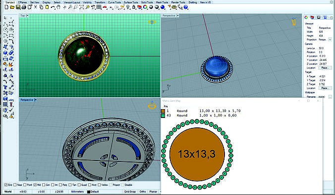Click the padlock Lock objects icon
Viewport: 335px width, 195px height.
pyautogui.click(x=134, y=7)
